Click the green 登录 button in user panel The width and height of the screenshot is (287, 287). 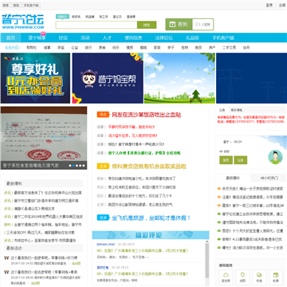click(226, 160)
